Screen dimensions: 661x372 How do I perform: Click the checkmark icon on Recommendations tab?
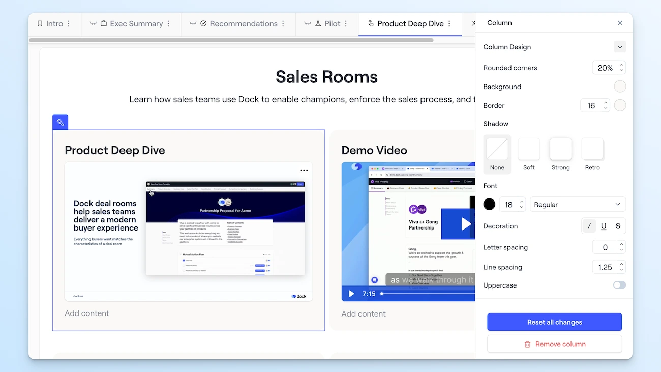point(203,23)
